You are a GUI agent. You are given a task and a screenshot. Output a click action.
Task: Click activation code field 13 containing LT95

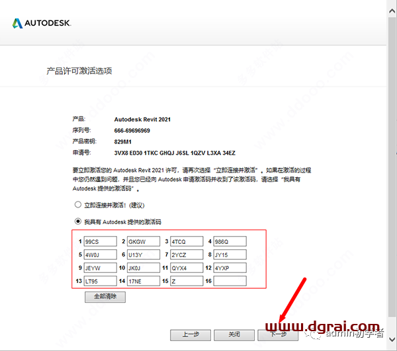click(x=101, y=281)
